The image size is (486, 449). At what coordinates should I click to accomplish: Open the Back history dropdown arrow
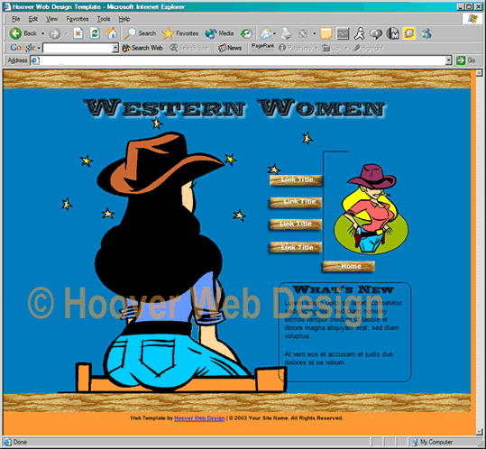tap(42, 33)
